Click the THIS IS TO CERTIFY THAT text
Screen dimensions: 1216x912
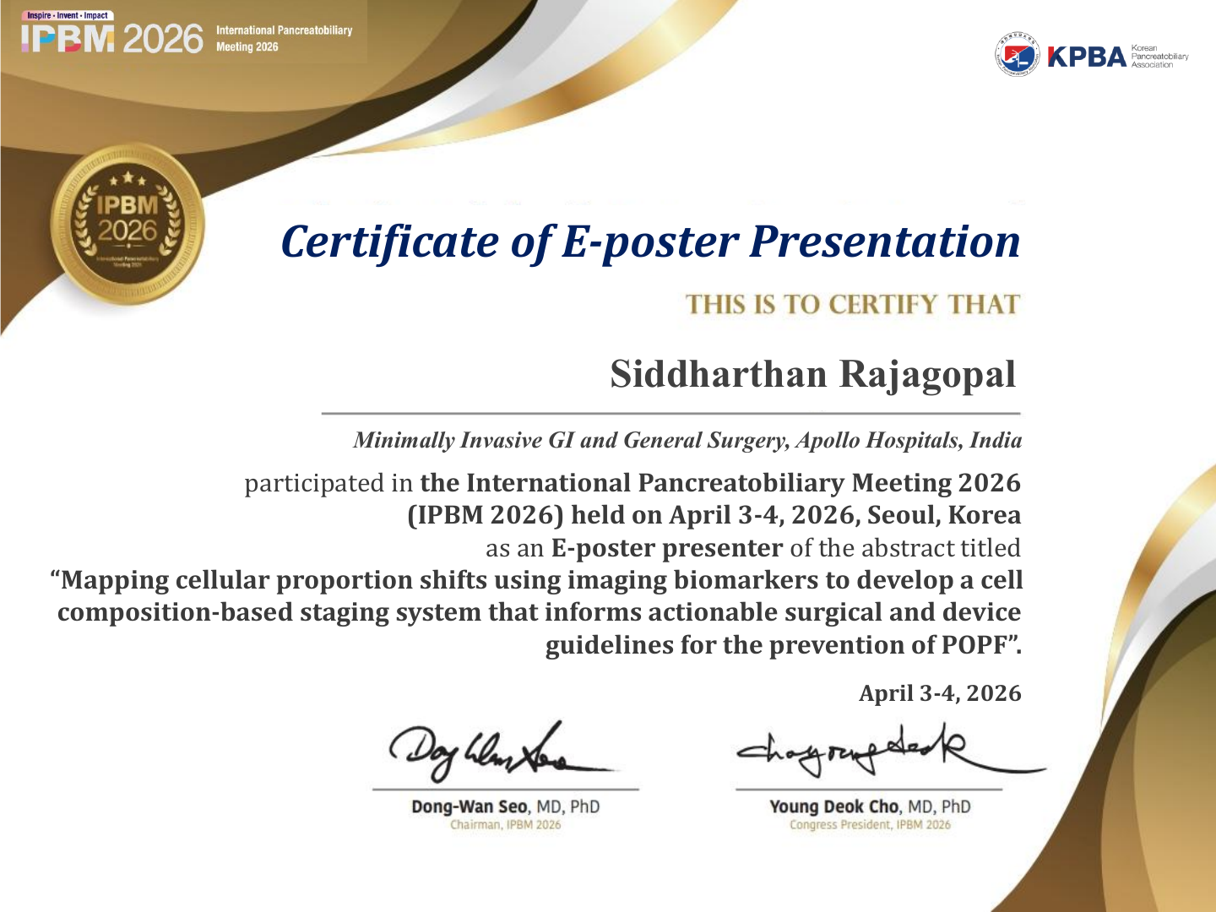pyautogui.click(x=853, y=304)
